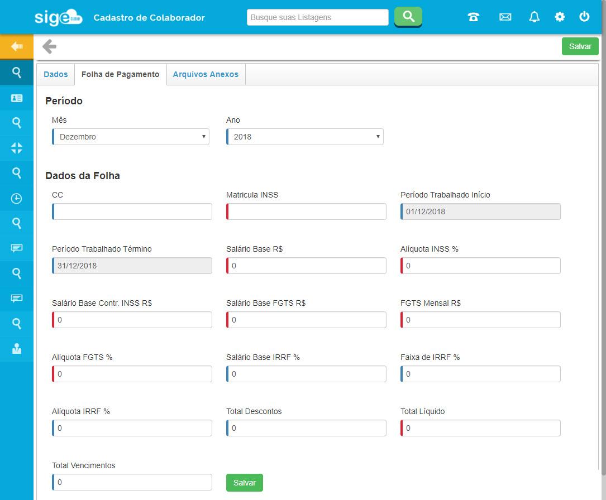Select the Folha de Pagamento tab

120,74
